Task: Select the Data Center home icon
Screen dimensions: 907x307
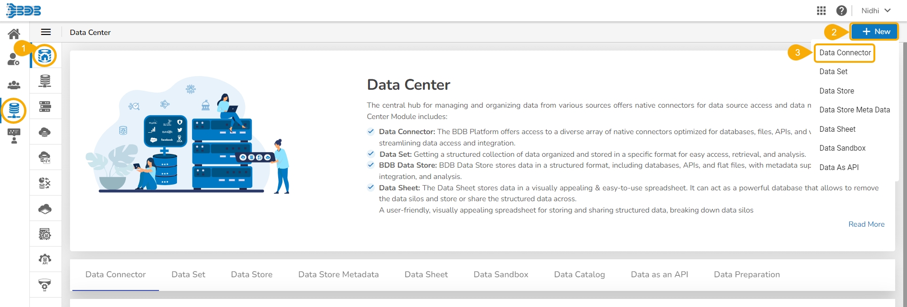Action: [x=45, y=56]
